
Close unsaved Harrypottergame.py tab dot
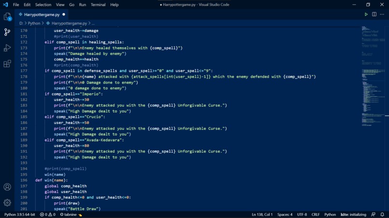coord(64,14)
